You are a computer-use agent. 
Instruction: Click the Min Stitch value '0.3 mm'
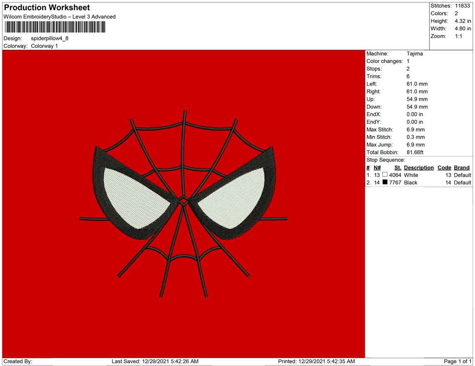point(416,137)
